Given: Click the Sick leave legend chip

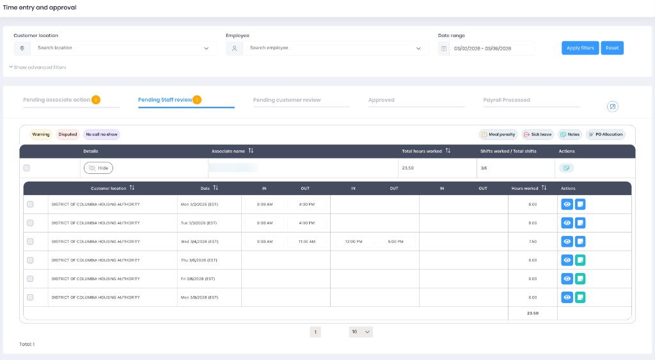Looking at the screenshot, I should (537, 134).
